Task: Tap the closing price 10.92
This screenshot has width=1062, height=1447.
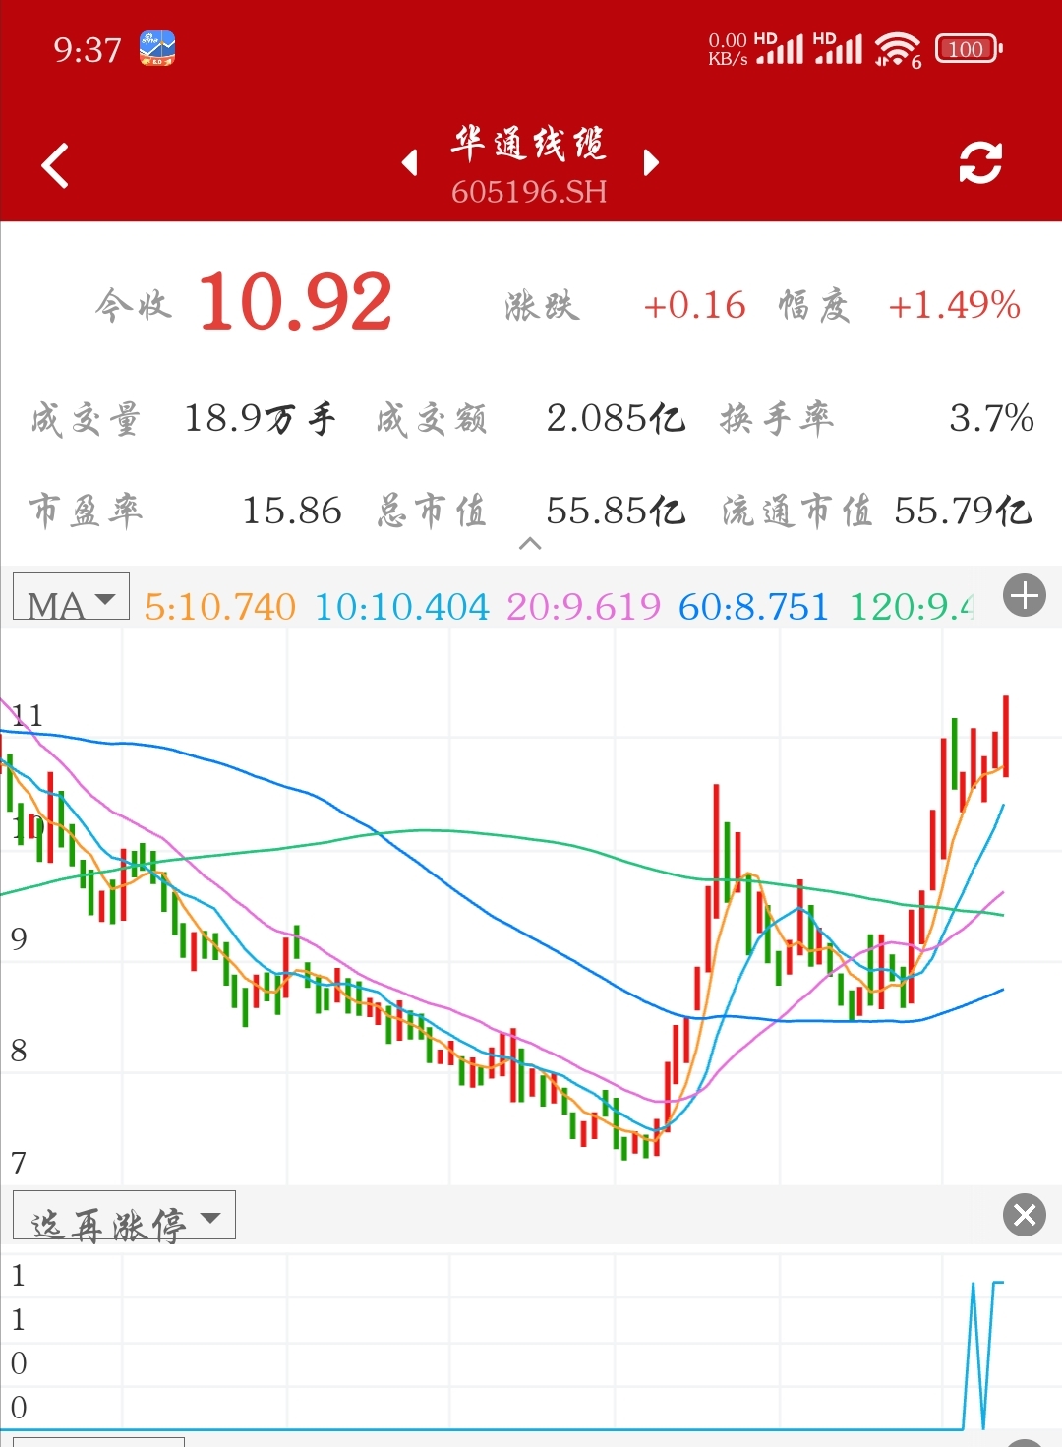Action: 296,302
